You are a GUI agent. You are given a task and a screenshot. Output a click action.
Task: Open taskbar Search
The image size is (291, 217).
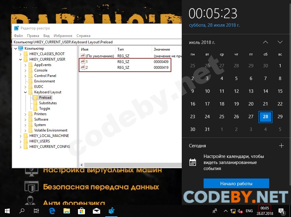coord(22,211)
